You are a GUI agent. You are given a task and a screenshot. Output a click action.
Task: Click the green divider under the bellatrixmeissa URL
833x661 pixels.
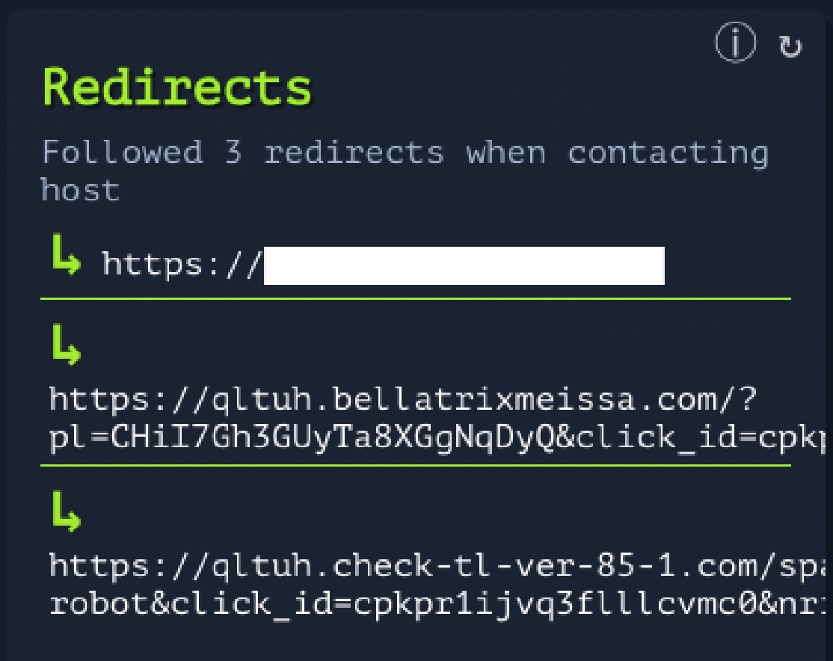(415, 466)
